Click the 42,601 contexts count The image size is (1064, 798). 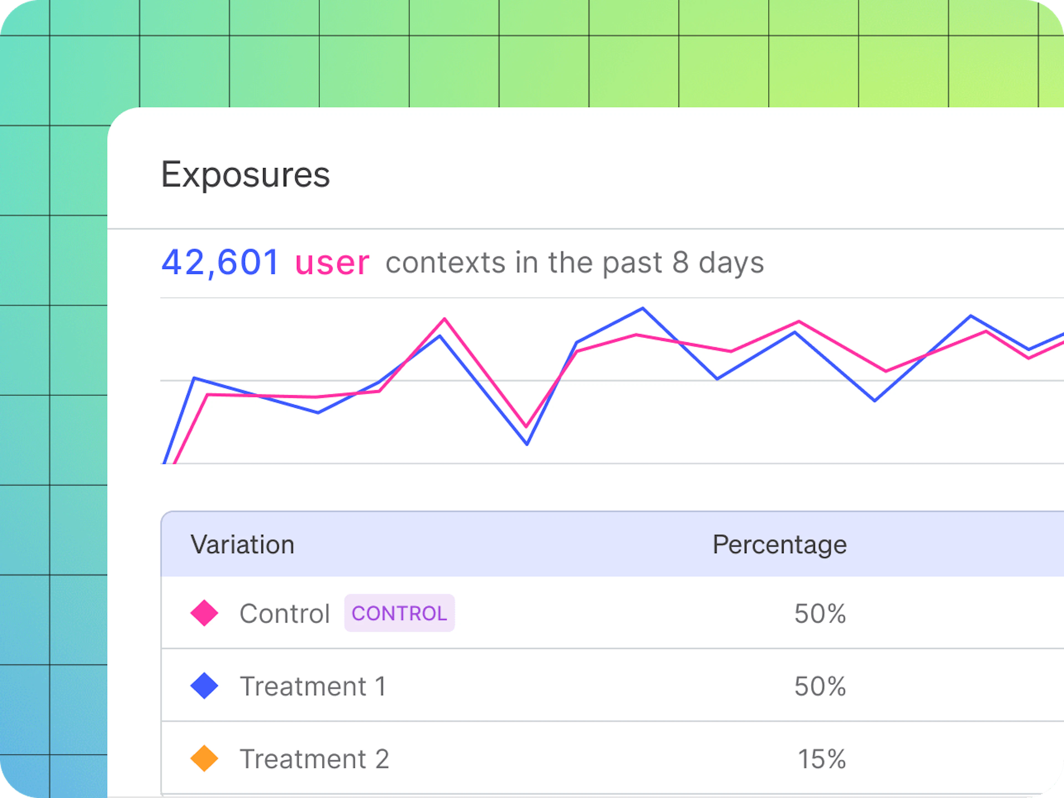coord(220,262)
